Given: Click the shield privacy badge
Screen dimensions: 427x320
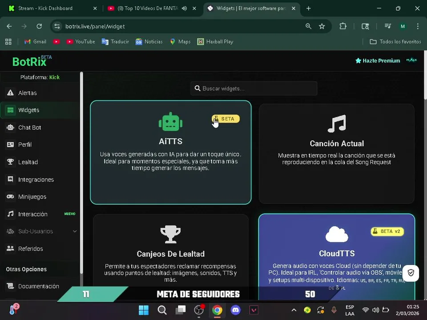Looking at the screenshot, I should click(411, 272).
